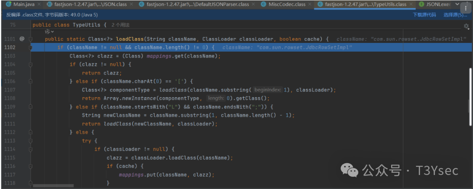473x189 pixels.
Task: Open the reader mode settings icon
Action: 466,26
